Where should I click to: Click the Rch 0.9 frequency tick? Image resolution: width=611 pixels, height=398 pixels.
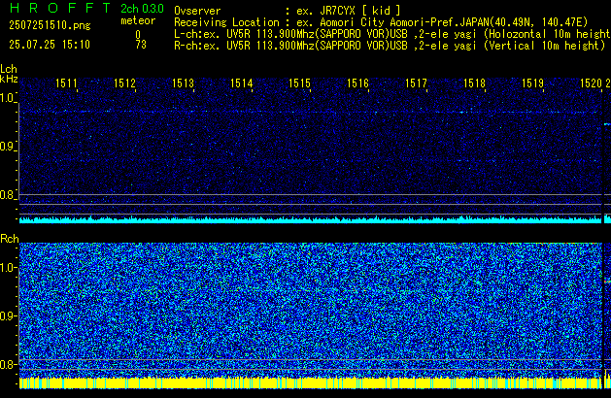point(8,315)
